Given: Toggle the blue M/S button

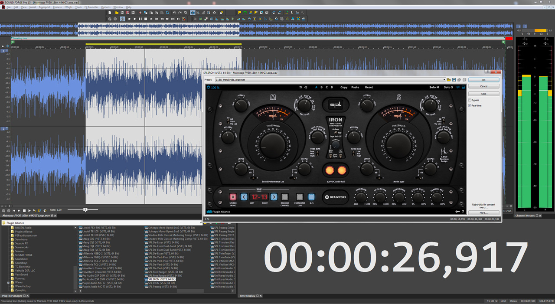Looking at the screenshot, I should [x=311, y=197].
